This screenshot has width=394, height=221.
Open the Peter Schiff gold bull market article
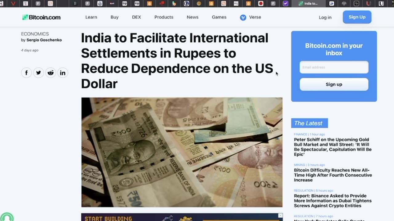click(333, 147)
